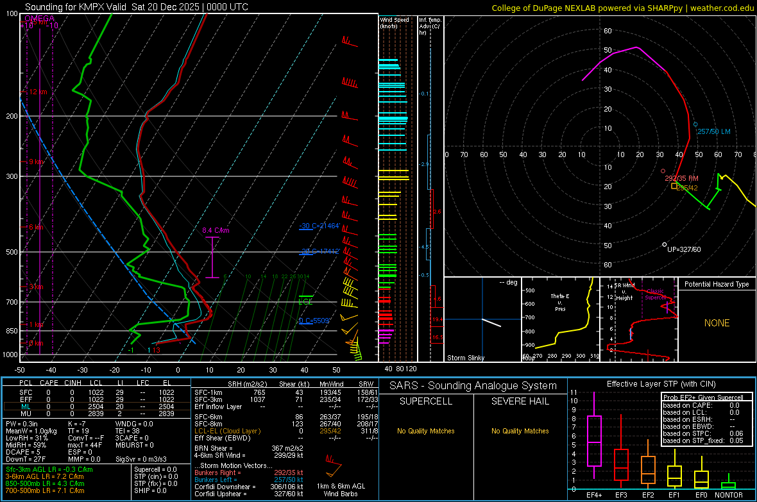The height and width of the screenshot is (502, 757).
Task: Select the EFF parcel row
Action: (x=97, y=399)
